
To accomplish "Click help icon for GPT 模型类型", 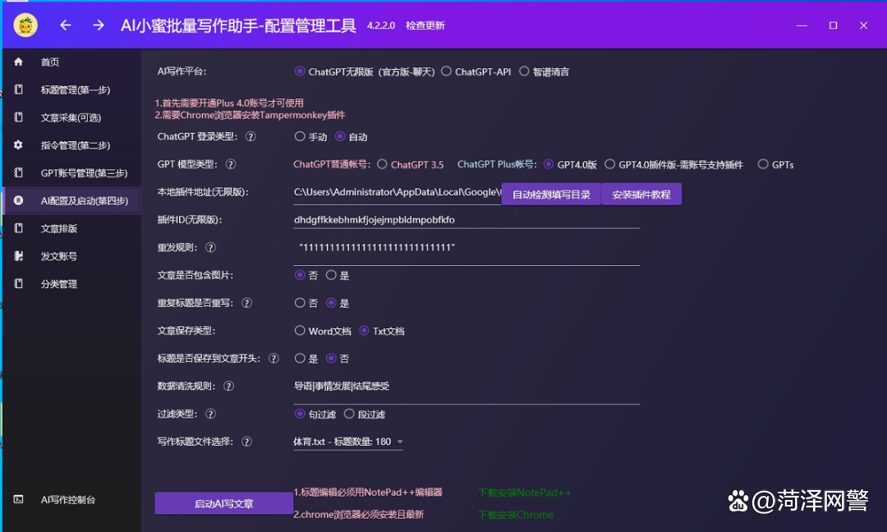I will tap(231, 164).
